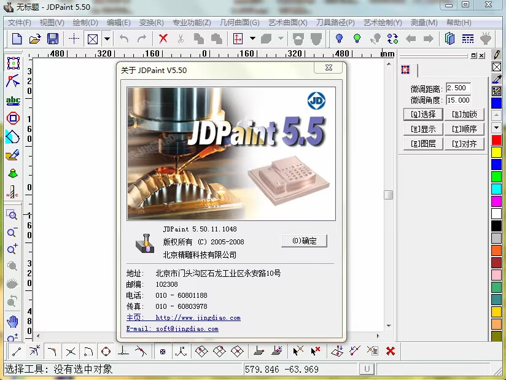
Task: Pick the magenta color swatch
Action: point(496,201)
